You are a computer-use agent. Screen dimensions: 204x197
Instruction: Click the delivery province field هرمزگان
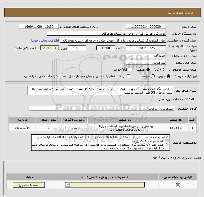(x=146, y=56)
